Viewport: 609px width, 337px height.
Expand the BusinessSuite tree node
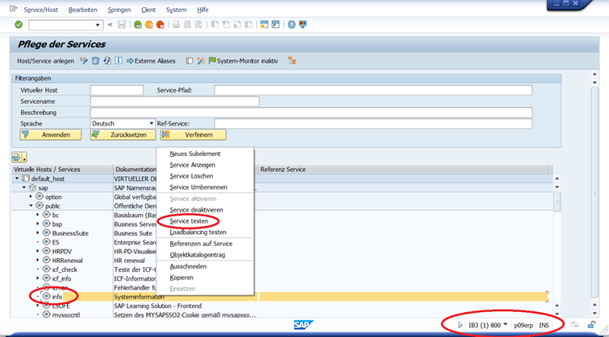(38, 232)
